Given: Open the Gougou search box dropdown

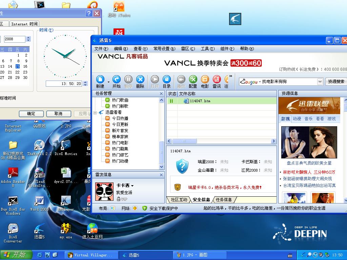Looking at the screenshot, I should (x=320, y=82).
